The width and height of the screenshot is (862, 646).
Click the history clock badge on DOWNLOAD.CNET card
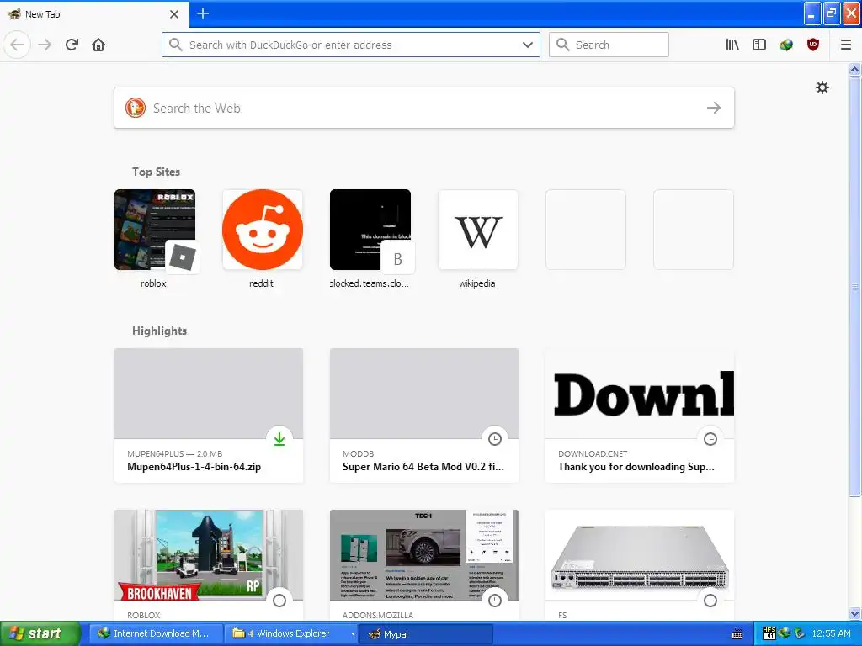710,438
